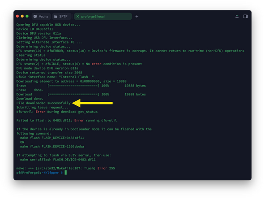Click the Erase progress bar line
Viewport: 265px width, 199px height.
[x=81, y=86]
